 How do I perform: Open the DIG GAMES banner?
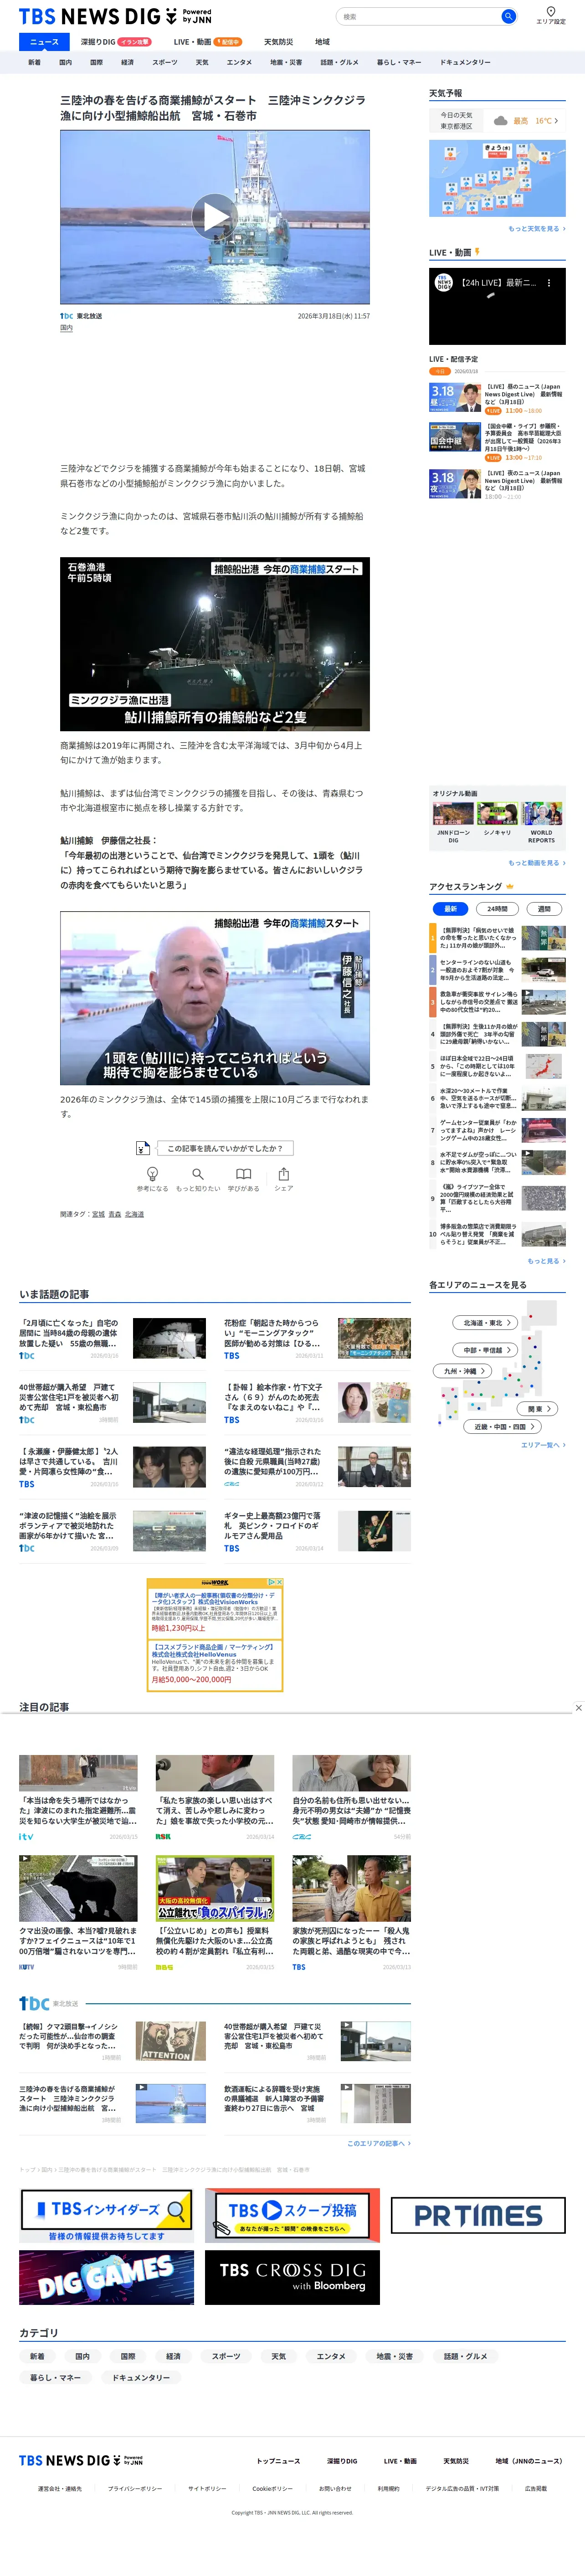coord(107,2276)
